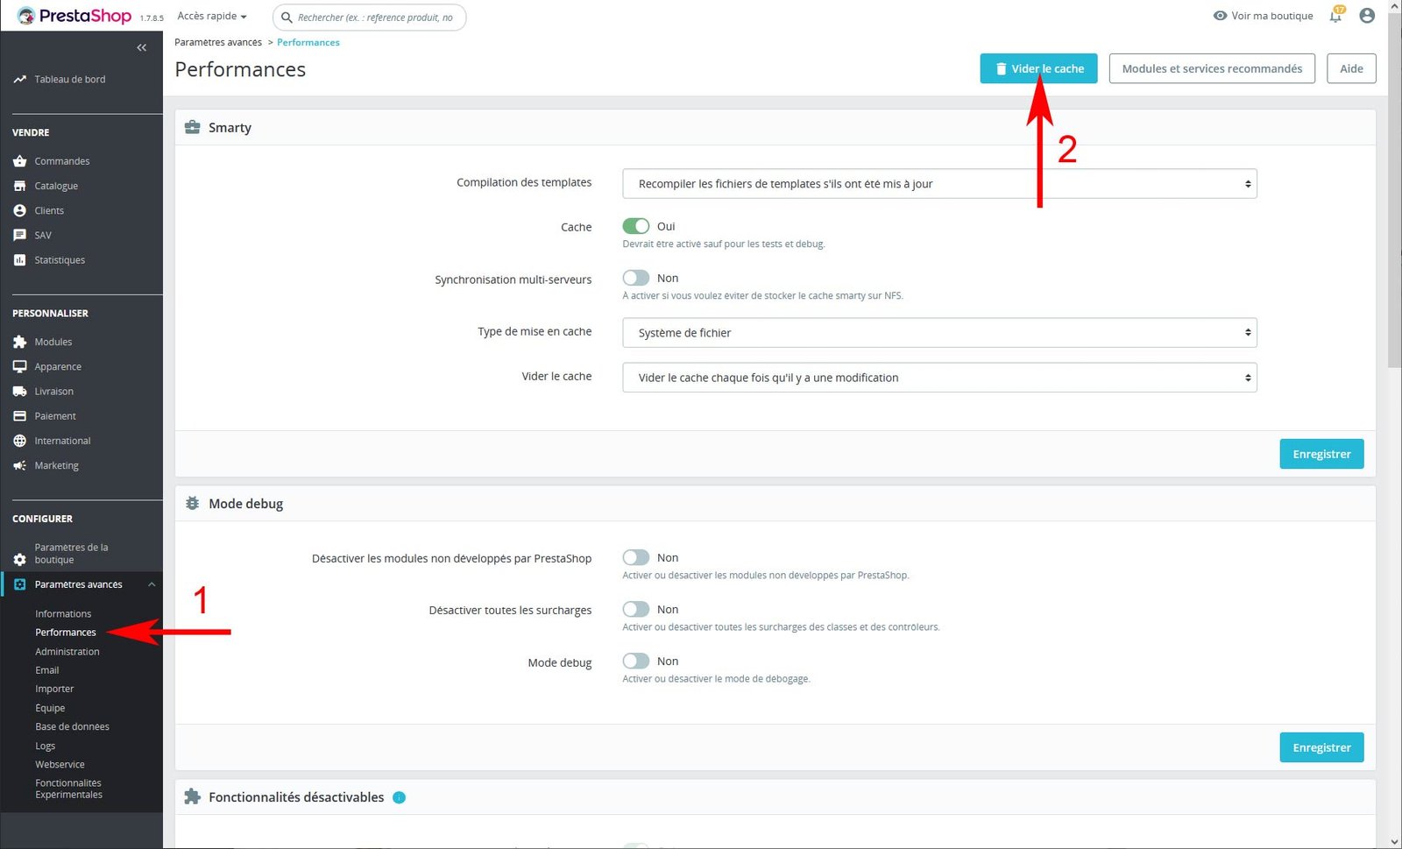
Task: Click the International globe icon
Action: pyautogui.click(x=19, y=441)
